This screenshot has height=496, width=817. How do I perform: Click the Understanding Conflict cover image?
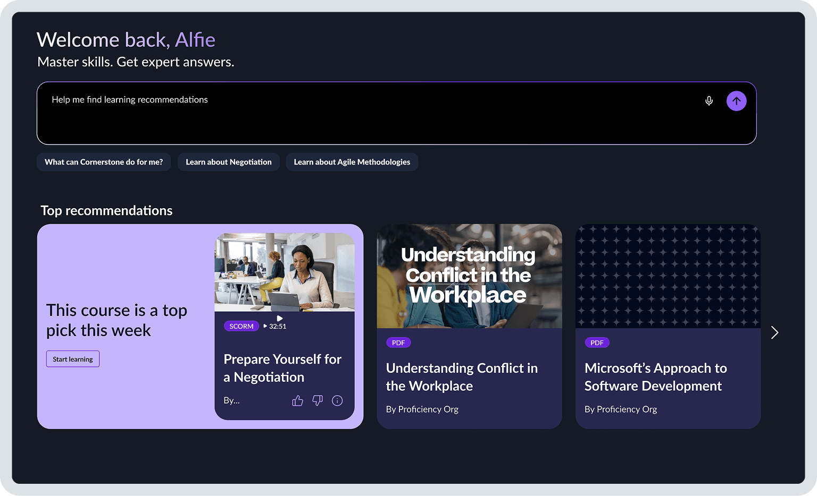click(x=469, y=276)
